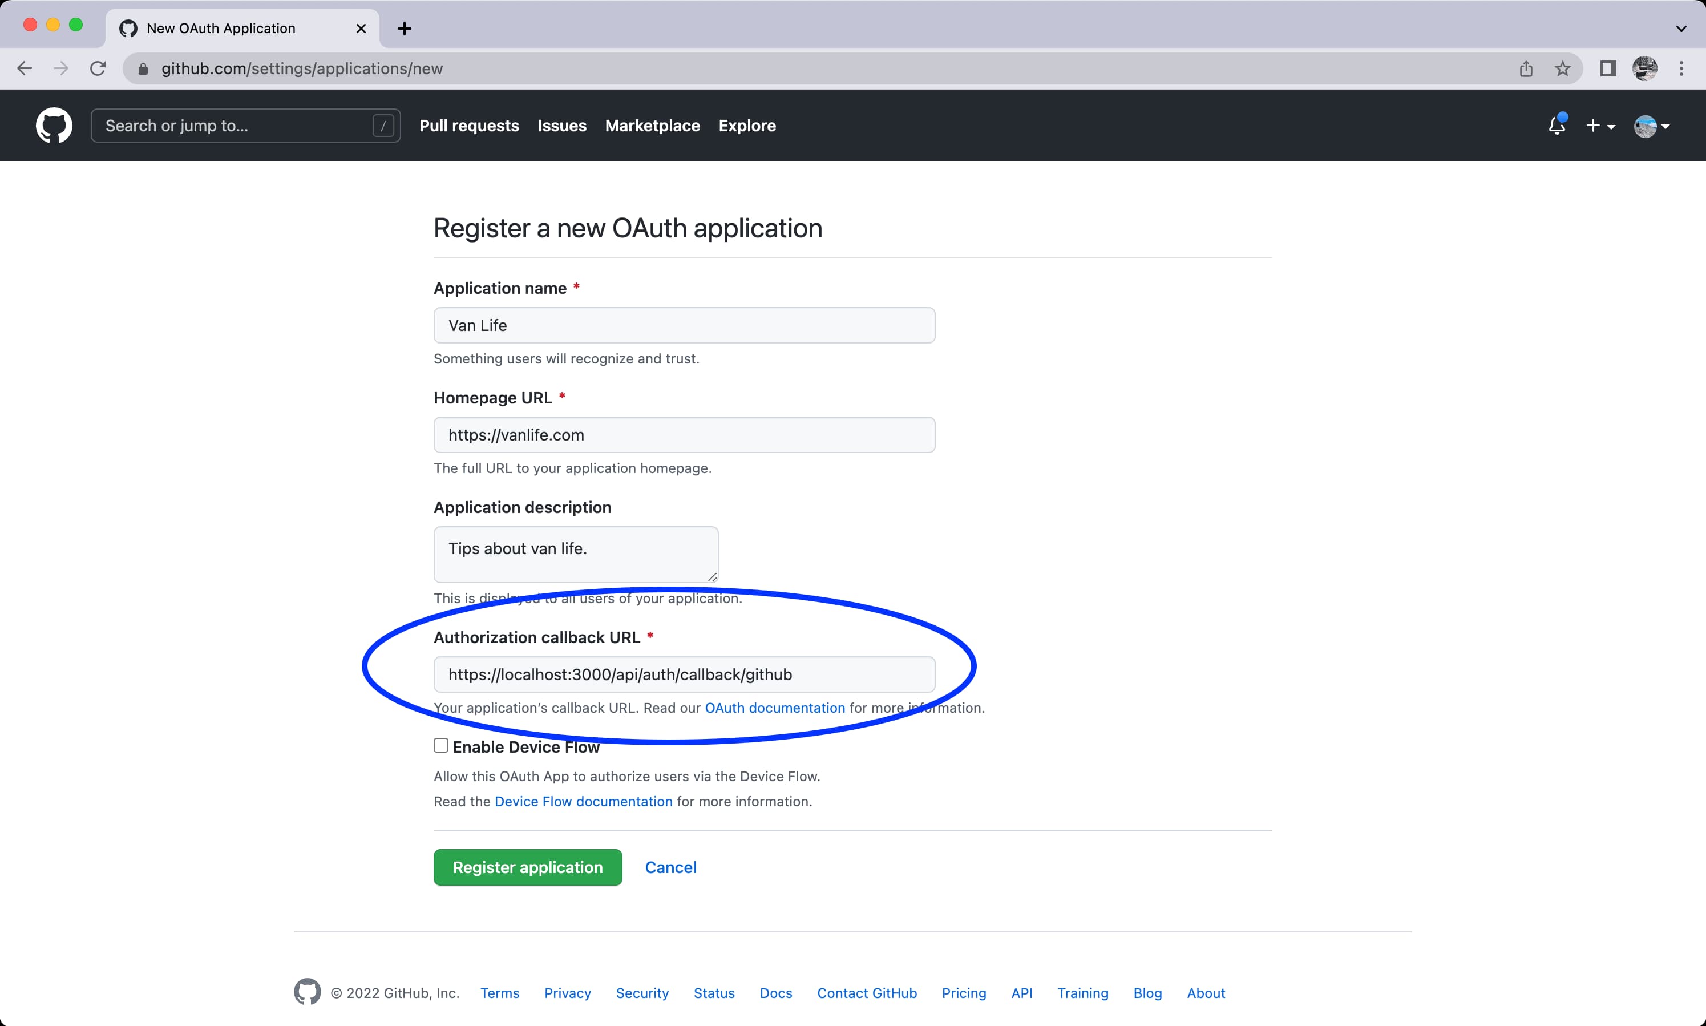Click the Register application button
The width and height of the screenshot is (1706, 1026).
527,867
